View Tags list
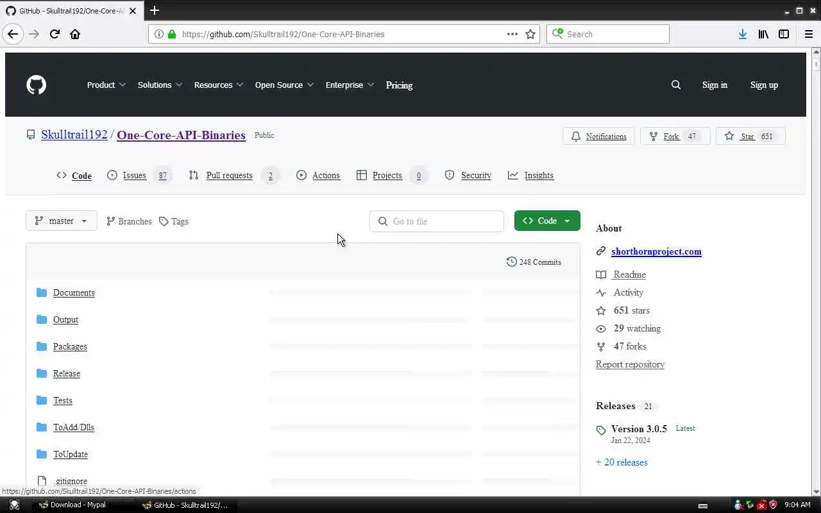Image resolution: width=821 pixels, height=513 pixels. point(174,221)
